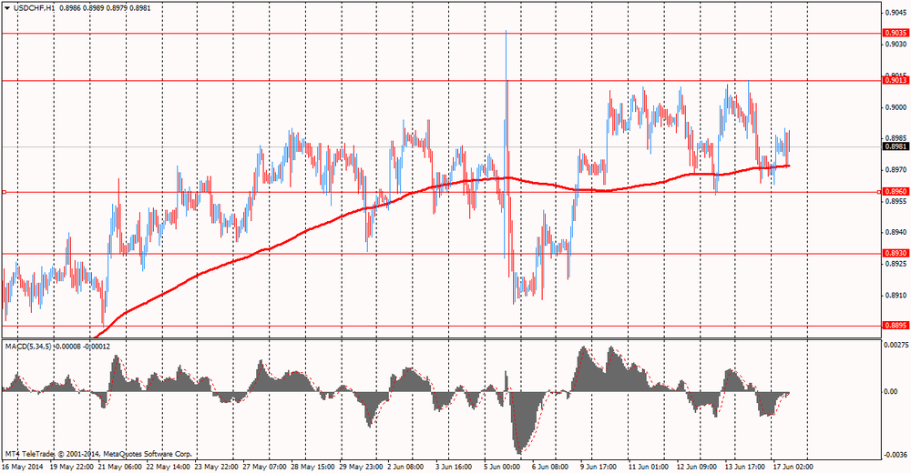Image resolution: width=911 pixels, height=473 pixels.
Task: Click the 27 May 07:00 time label
Action: click(x=263, y=467)
